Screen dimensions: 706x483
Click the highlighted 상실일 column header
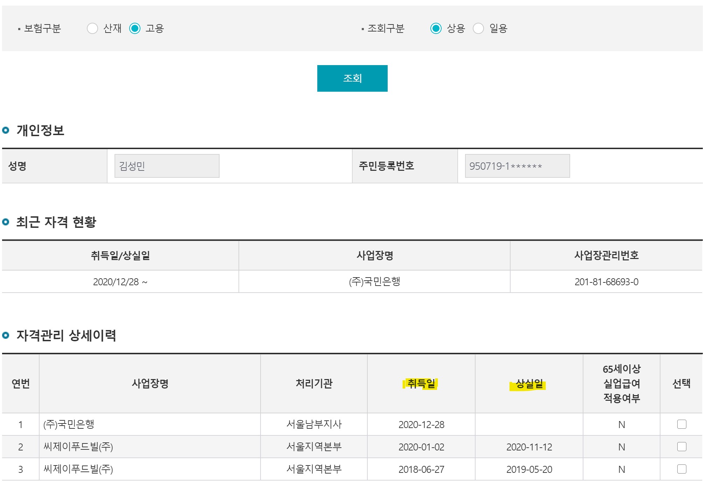528,384
